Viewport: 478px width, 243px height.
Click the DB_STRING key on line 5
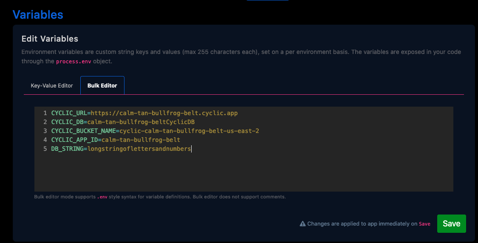(x=67, y=149)
